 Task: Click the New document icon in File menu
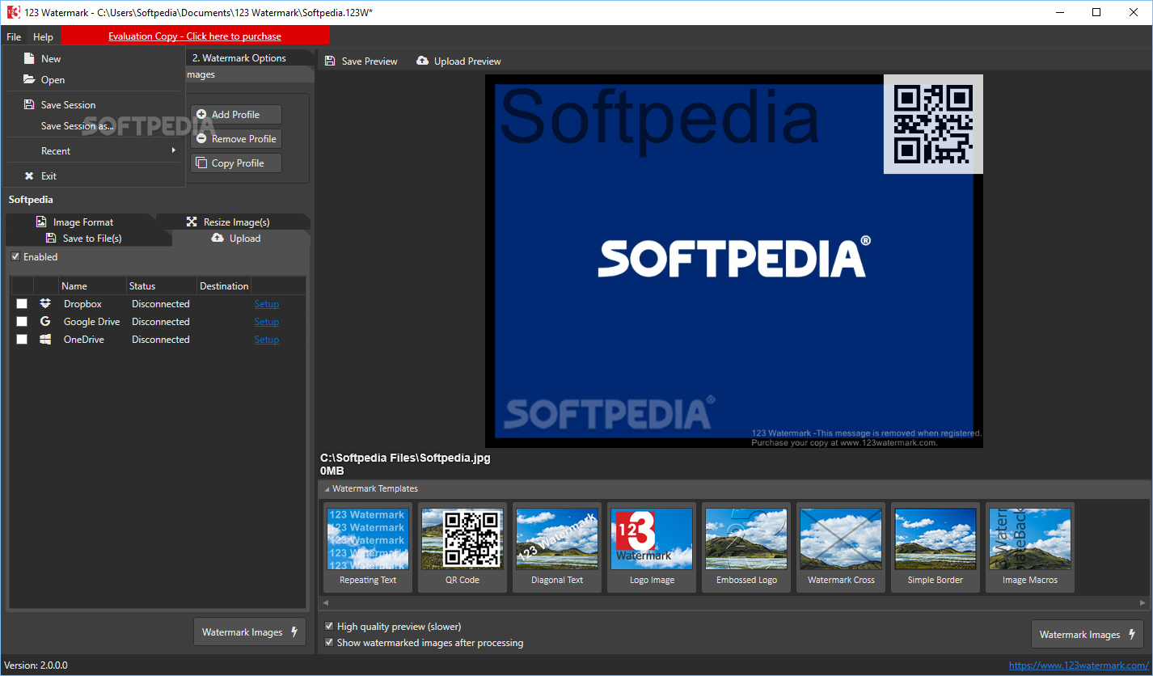pyautogui.click(x=29, y=58)
